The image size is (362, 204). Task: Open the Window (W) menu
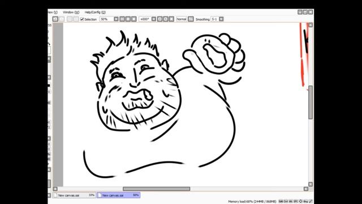click(71, 12)
